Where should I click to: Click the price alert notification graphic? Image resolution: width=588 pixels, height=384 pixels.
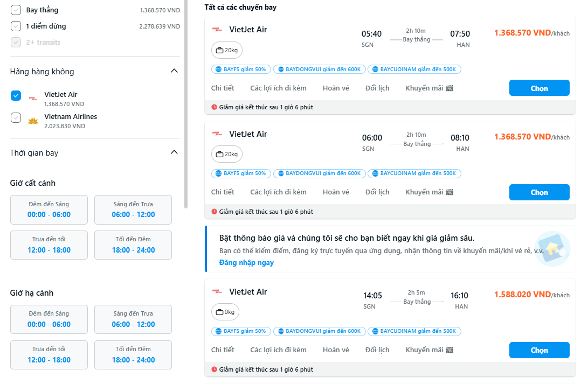coord(552,248)
